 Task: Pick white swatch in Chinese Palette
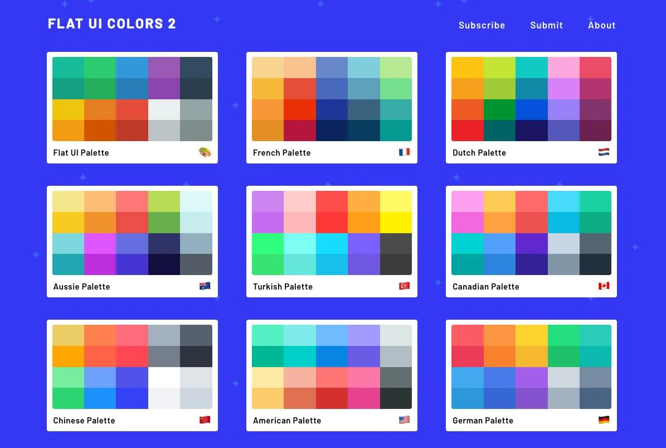164,377
